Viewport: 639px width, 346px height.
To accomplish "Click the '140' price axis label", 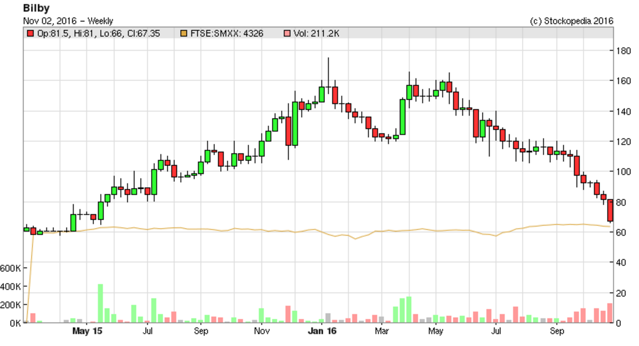I will pos(624,111).
